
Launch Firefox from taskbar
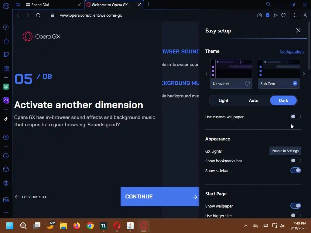pos(77,226)
